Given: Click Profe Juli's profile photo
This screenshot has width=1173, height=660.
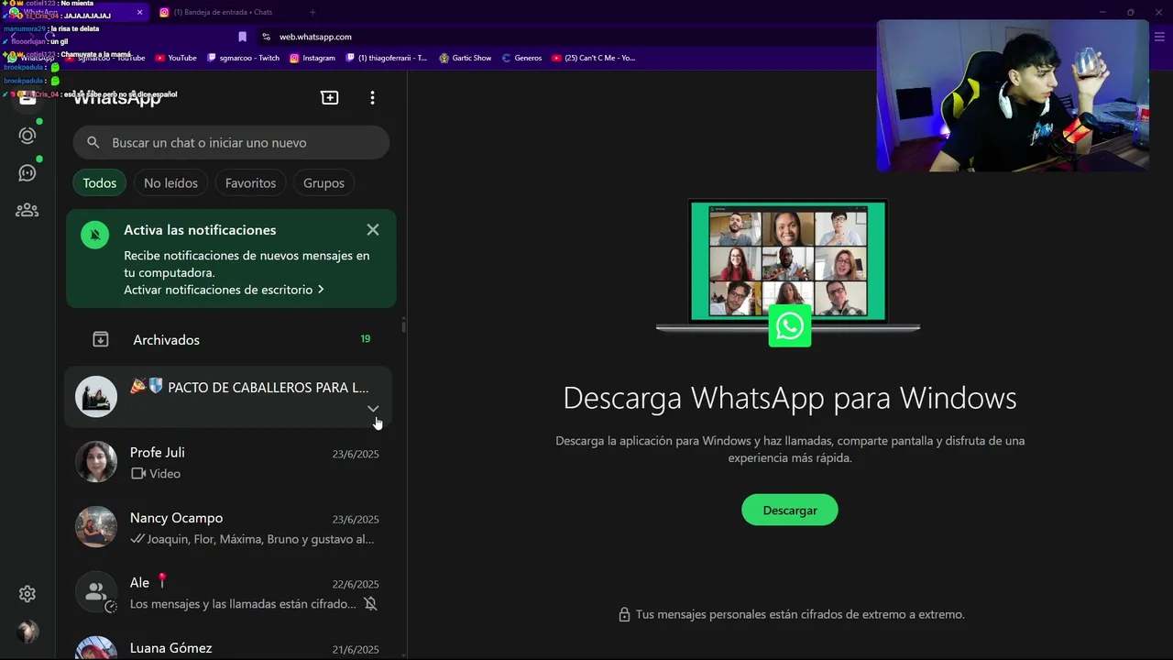Looking at the screenshot, I should click(x=96, y=462).
